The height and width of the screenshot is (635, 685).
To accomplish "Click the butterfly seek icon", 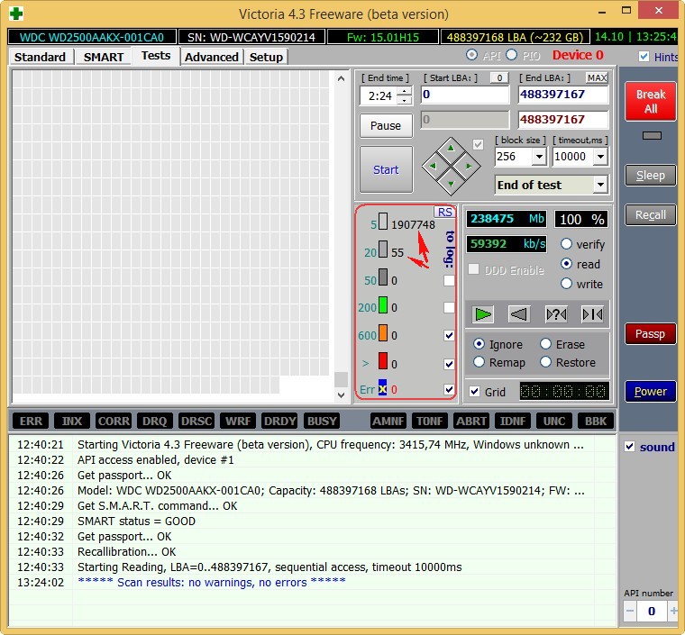I will click(592, 314).
